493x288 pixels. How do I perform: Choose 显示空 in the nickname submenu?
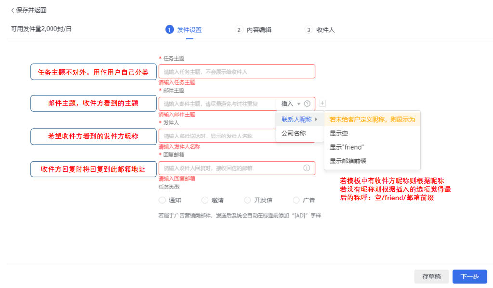point(339,133)
